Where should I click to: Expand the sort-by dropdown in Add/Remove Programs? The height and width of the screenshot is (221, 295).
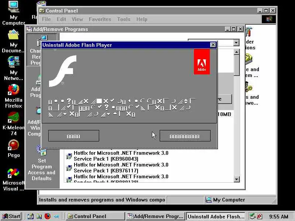(x=236, y=42)
